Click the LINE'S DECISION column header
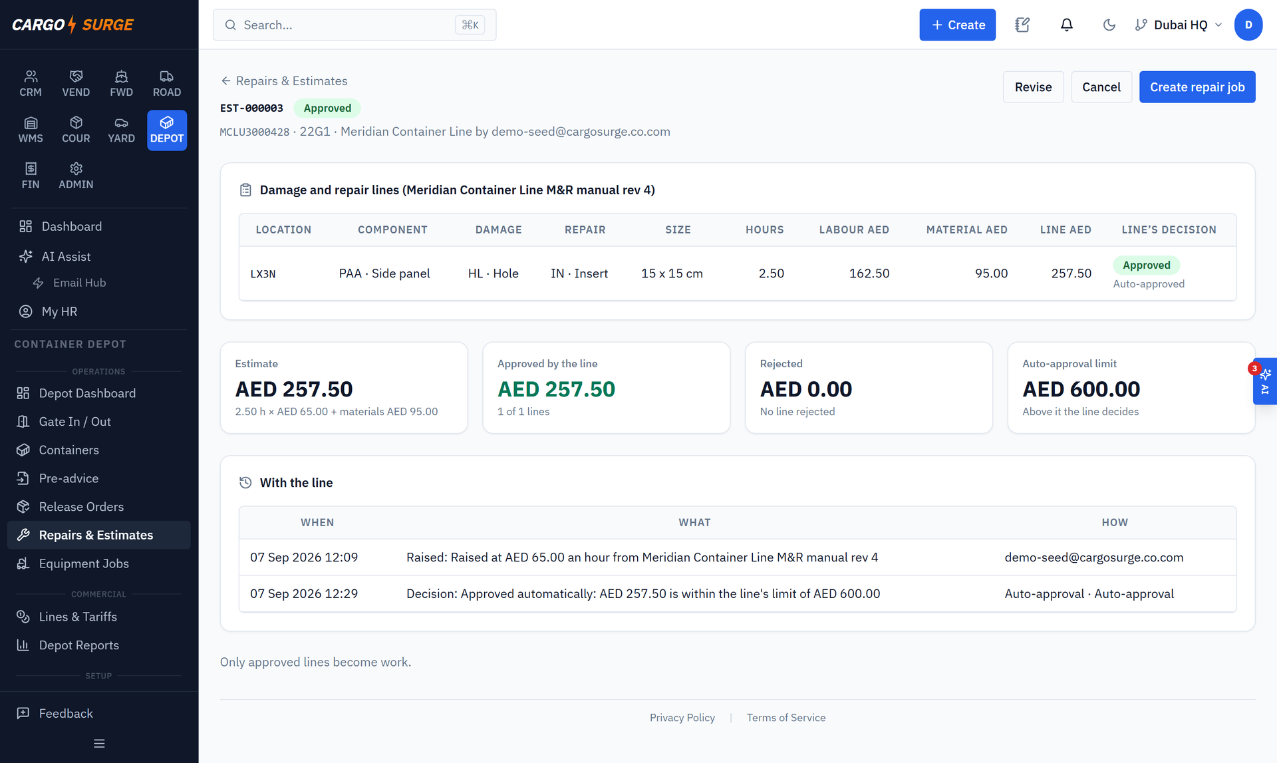Image resolution: width=1277 pixels, height=763 pixels. click(1169, 229)
